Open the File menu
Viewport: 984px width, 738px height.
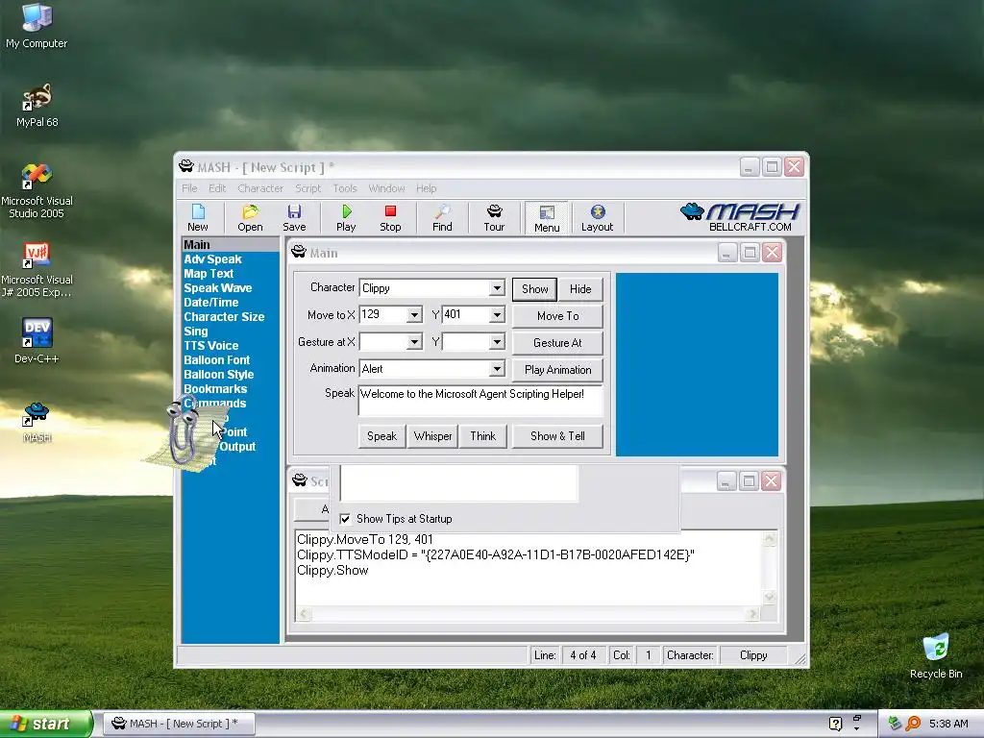[x=189, y=188]
